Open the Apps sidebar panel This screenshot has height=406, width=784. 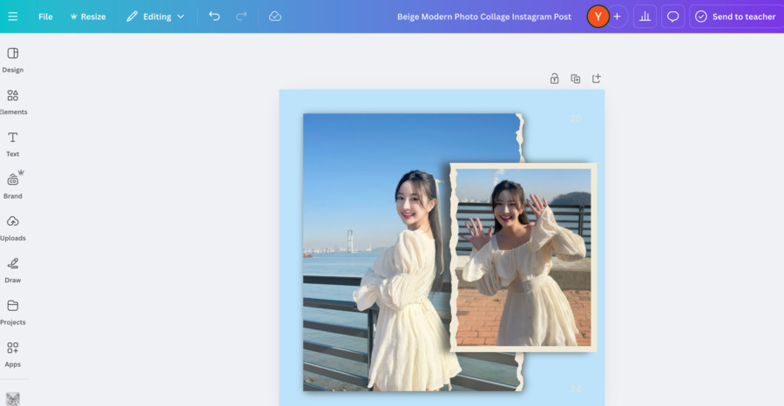(13, 354)
